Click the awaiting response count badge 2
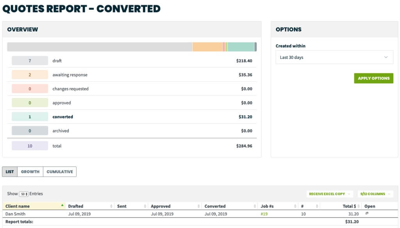The image size is (400, 228). coord(30,75)
